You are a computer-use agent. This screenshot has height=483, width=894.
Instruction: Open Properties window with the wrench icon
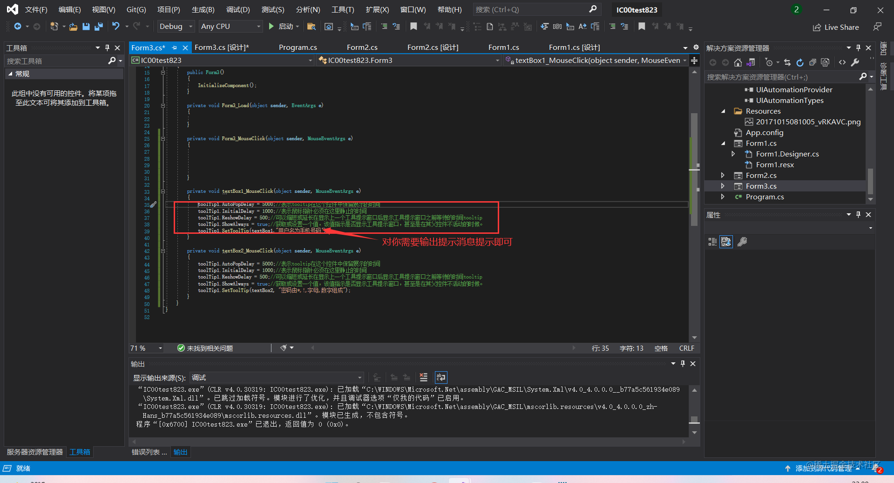[855, 62]
